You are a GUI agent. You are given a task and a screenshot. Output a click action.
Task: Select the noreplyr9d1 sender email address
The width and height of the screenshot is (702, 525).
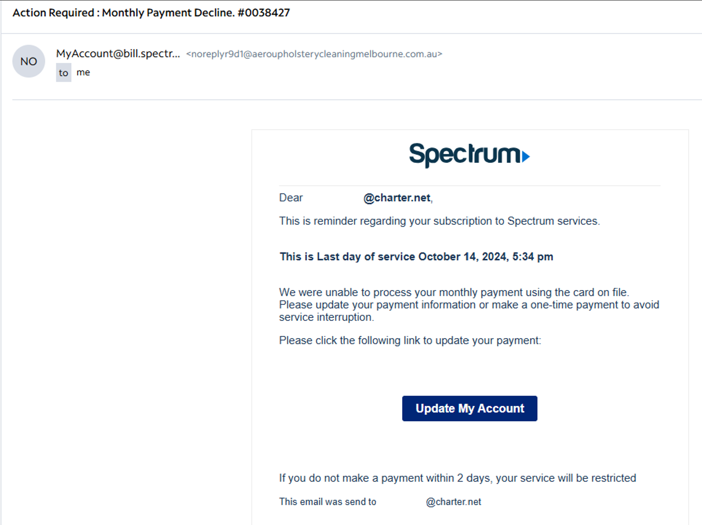pyautogui.click(x=314, y=54)
